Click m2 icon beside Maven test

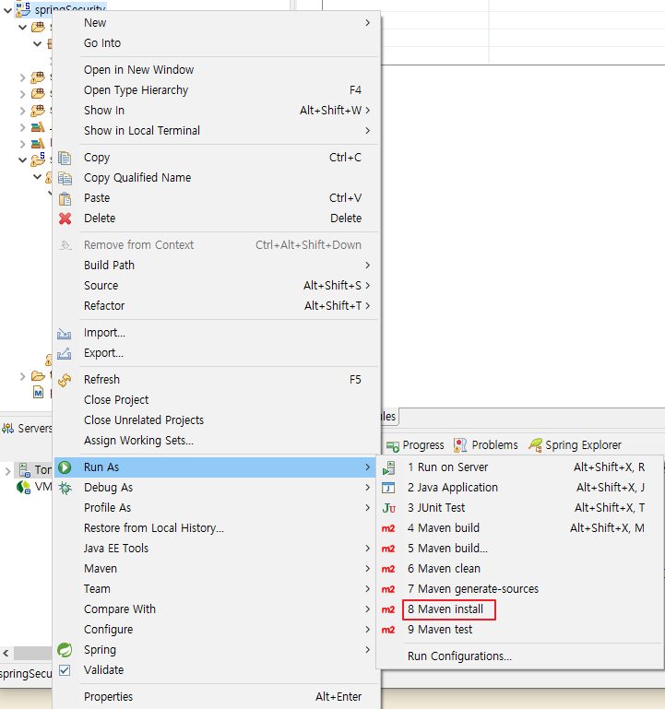(x=388, y=630)
